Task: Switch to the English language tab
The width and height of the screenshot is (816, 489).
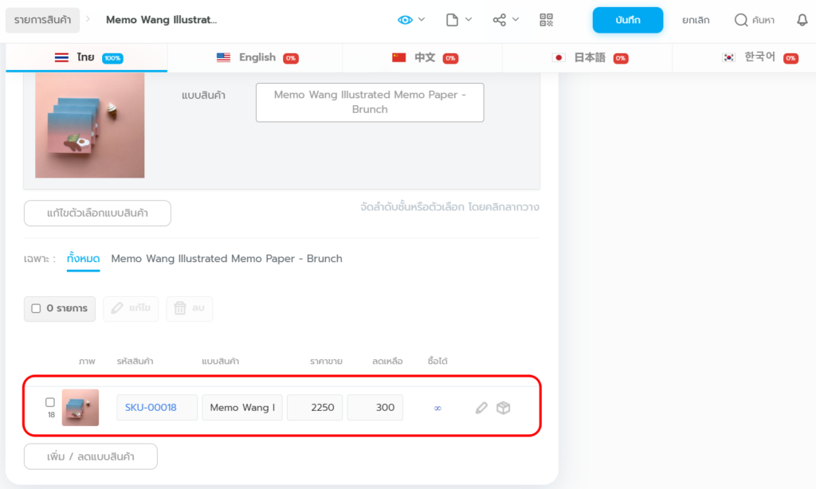Action: coord(256,57)
